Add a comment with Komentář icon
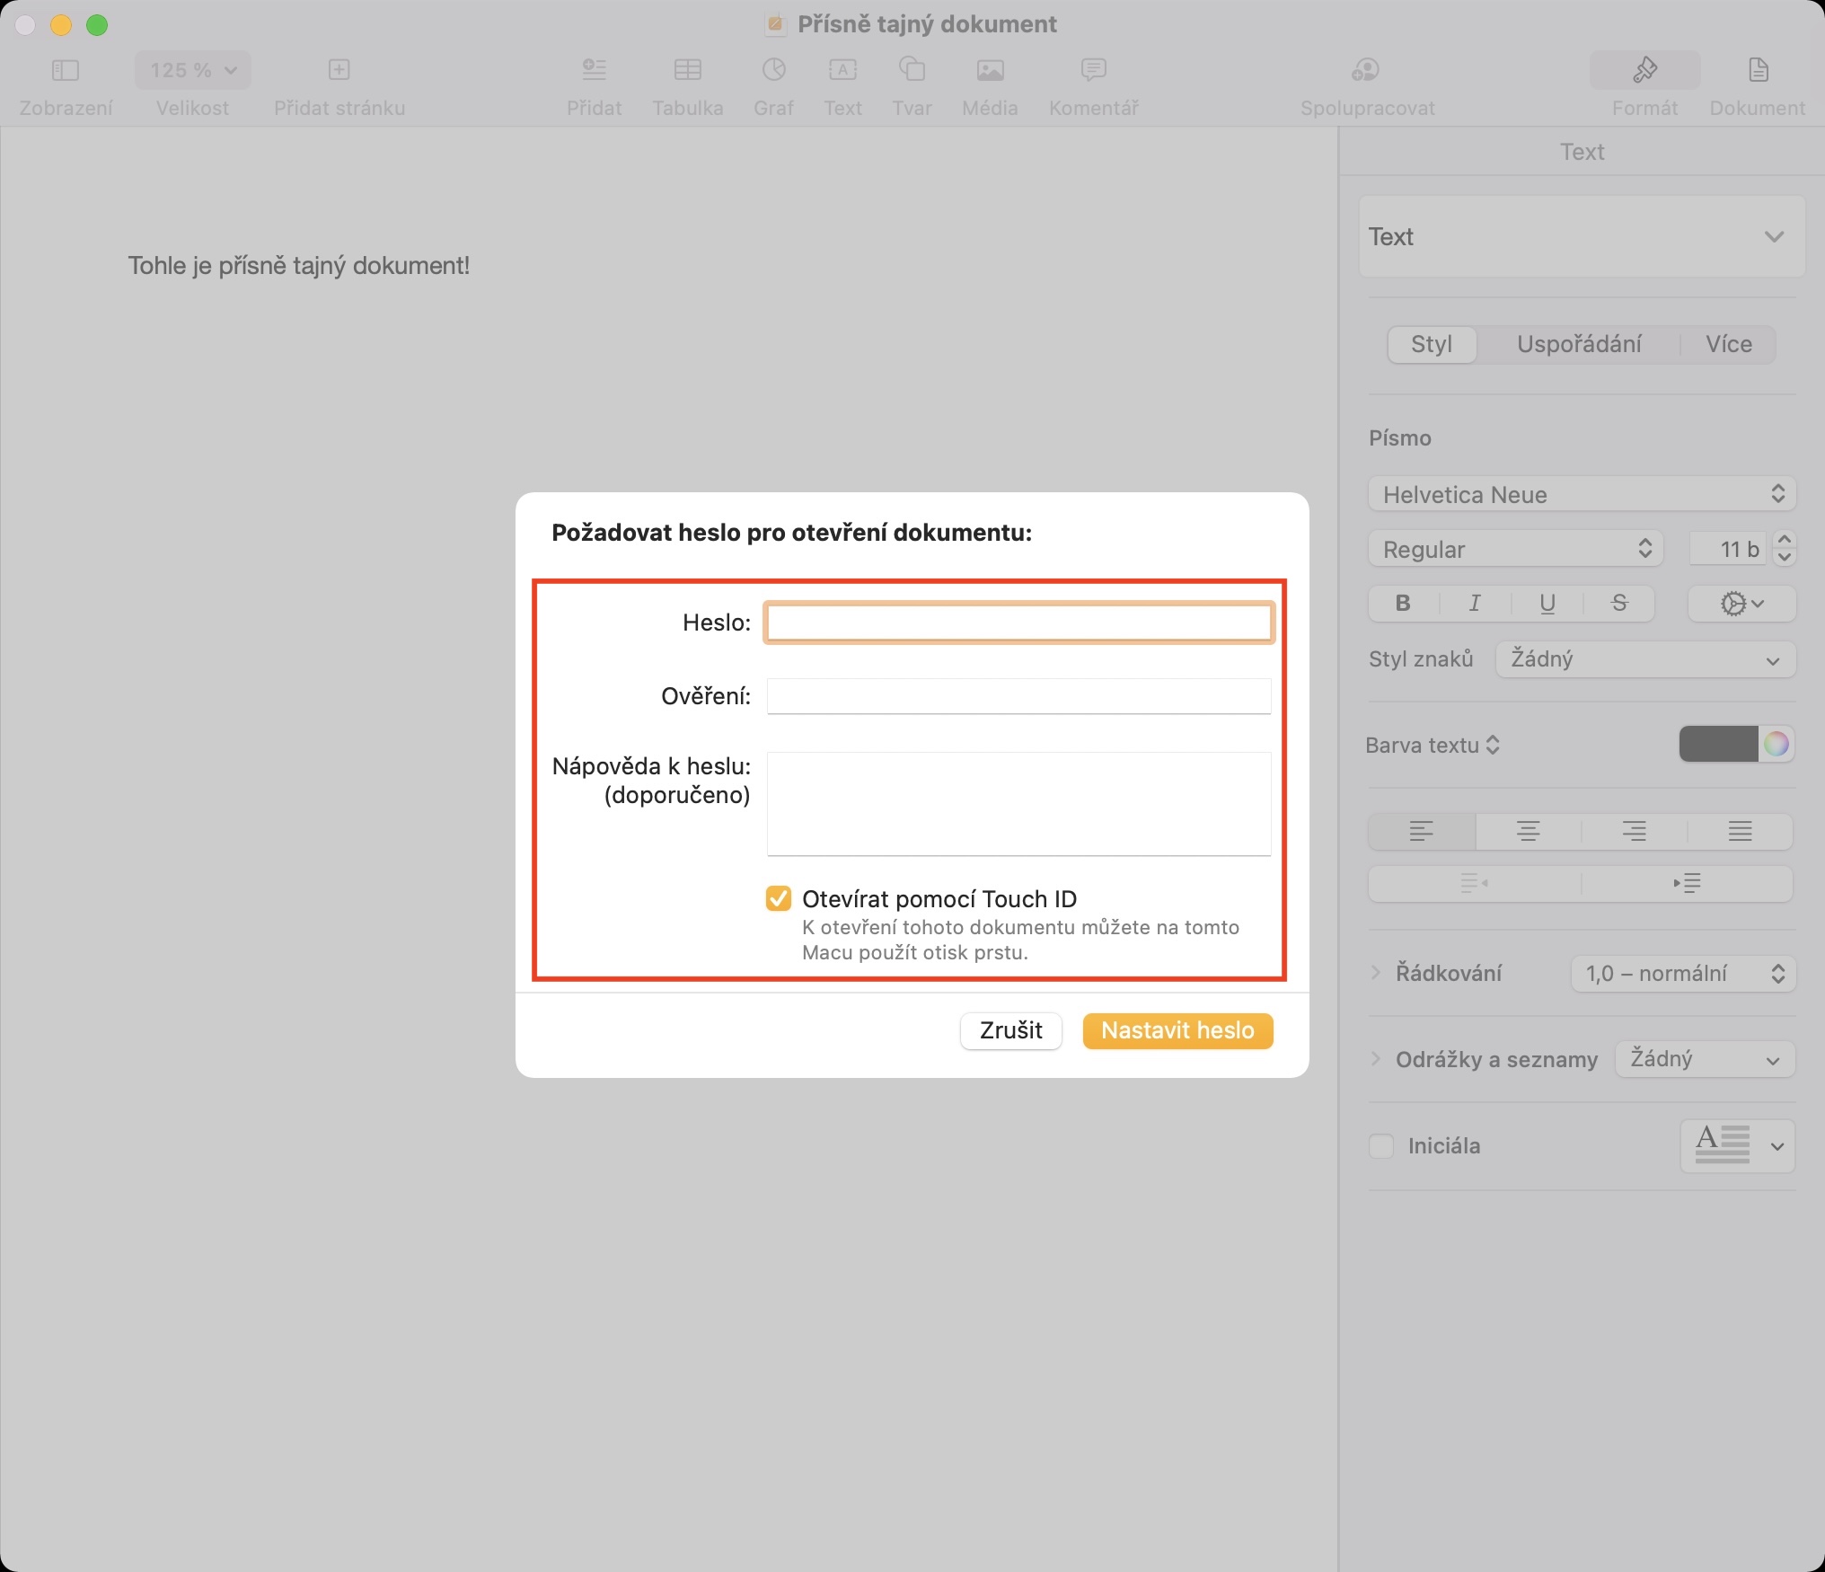The height and width of the screenshot is (1572, 1825). (x=1093, y=70)
